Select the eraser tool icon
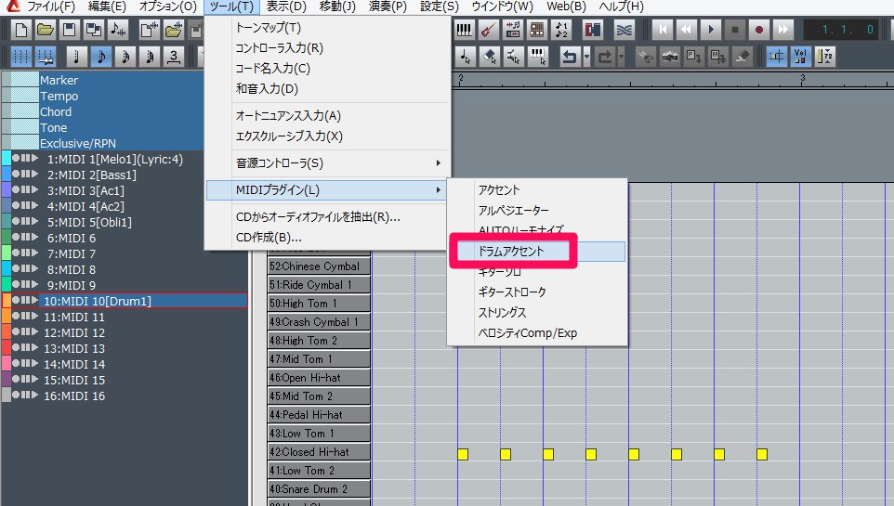The width and height of the screenshot is (894, 506). click(x=742, y=57)
